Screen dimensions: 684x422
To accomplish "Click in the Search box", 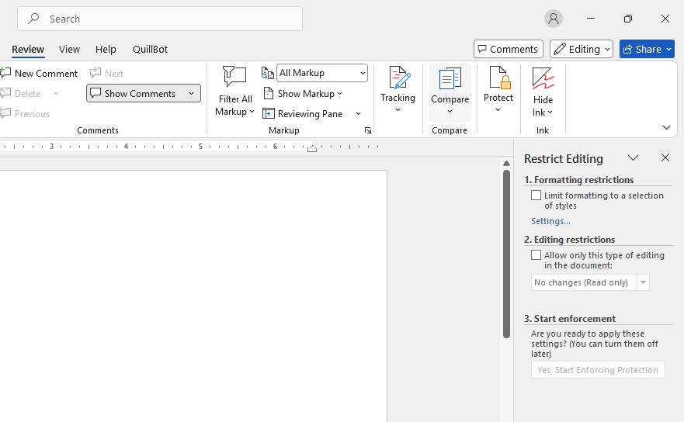I will pyautogui.click(x=160, y=19).
